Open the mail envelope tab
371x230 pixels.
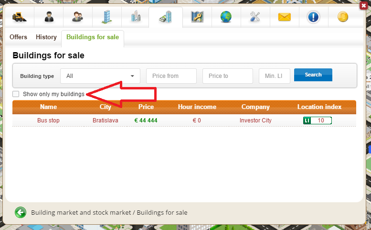[285, 17]
